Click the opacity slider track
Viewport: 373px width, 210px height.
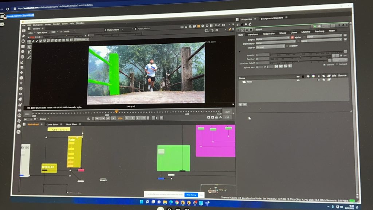pos(307,53)
